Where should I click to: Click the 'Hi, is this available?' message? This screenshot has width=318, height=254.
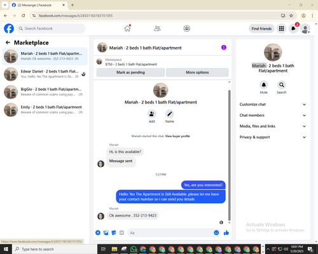(x=125, y=152)
